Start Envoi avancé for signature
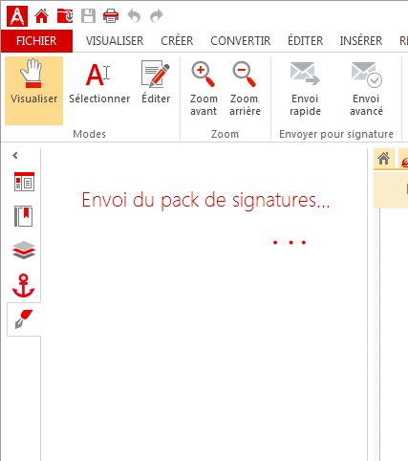408x461 pixels. [x=366, y=89]
